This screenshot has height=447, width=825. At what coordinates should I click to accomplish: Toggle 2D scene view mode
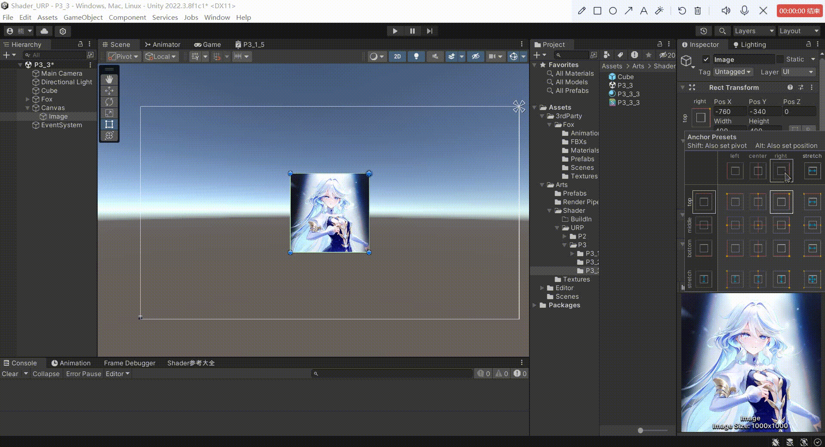397,56
